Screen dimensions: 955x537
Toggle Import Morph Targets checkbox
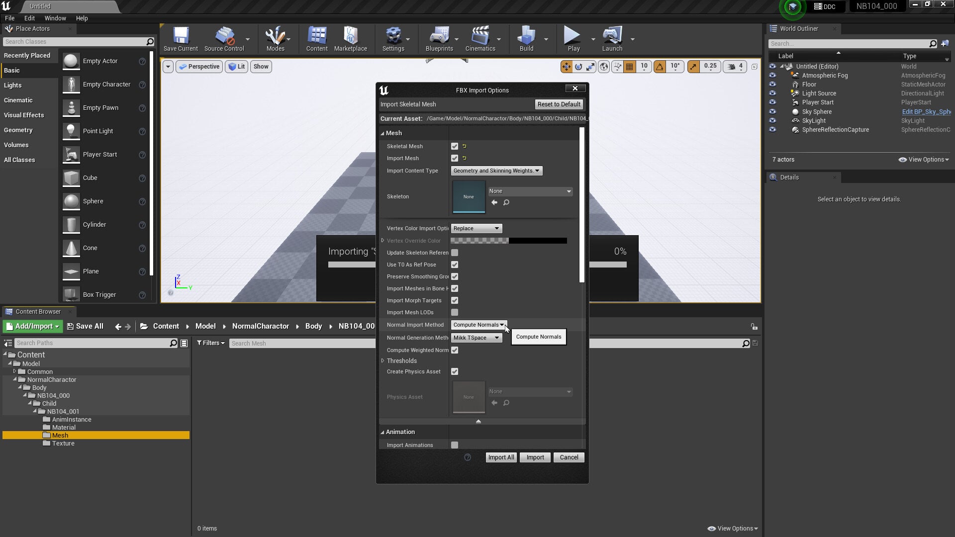pos(455,300)
